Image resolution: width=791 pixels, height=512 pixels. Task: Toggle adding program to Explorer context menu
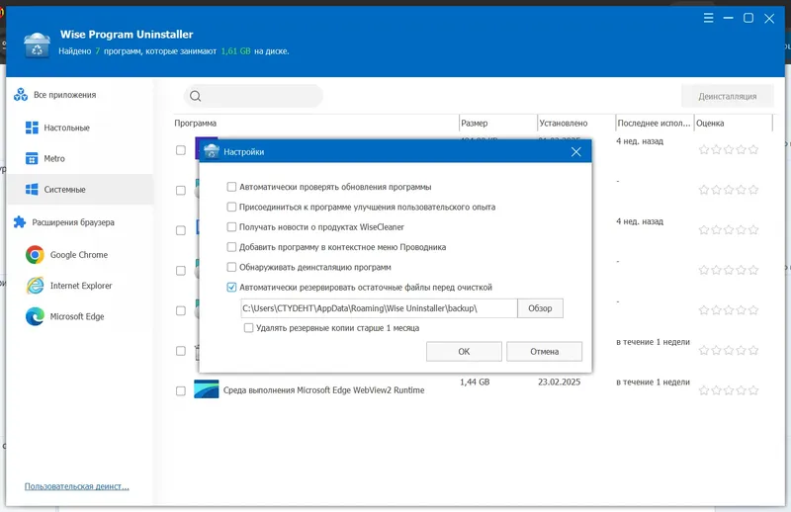(231, 247)
